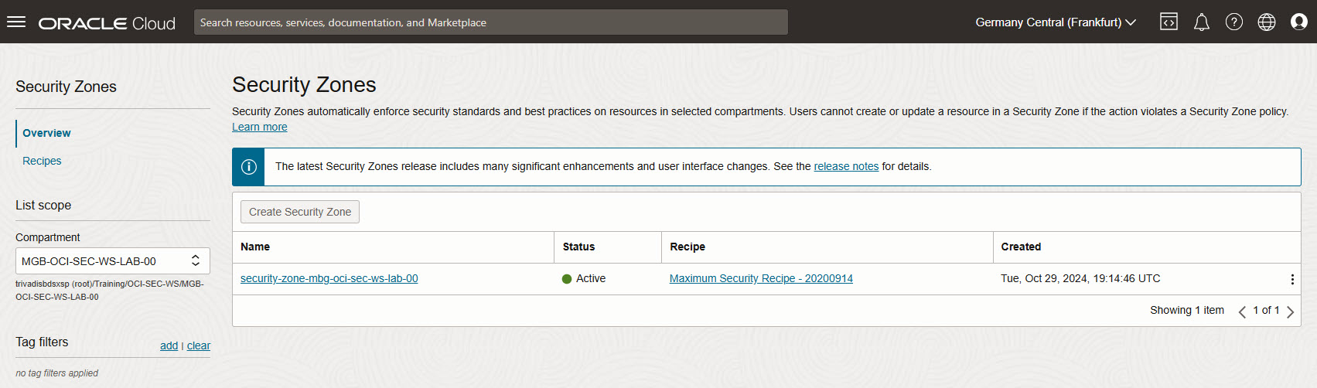Open the notifications bell

(1201, 22)
